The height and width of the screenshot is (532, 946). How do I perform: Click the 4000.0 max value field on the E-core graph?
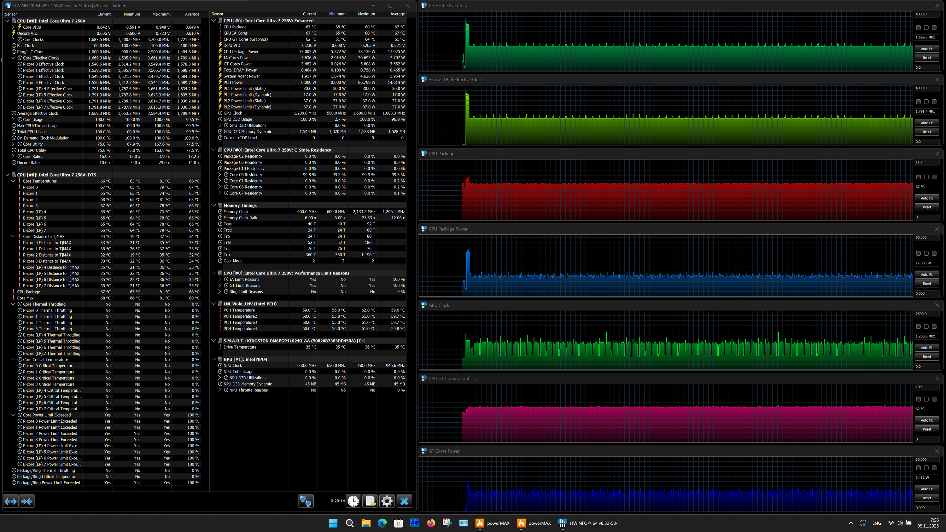point(926,88)
